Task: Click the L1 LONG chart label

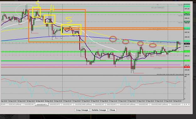Action: pyautogui.click(x=158, y=68)
